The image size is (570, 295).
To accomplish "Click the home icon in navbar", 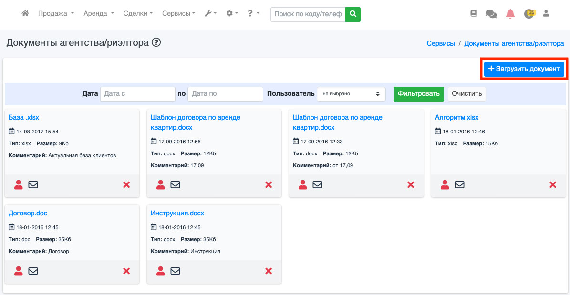I will 25,14.
